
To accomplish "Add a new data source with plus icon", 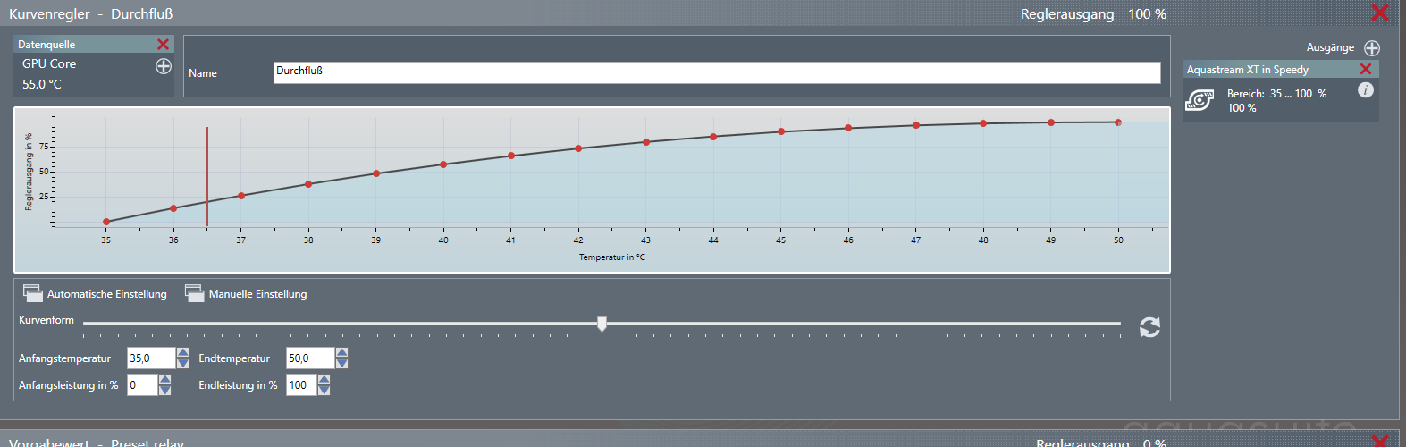I will point(164,66).
